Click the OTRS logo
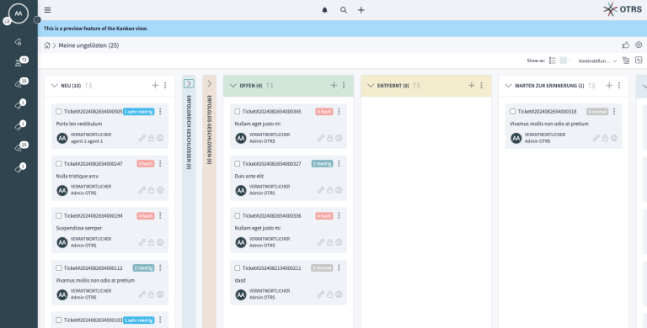647x328 pixels. pyautogui.click(x=623, y=9)
